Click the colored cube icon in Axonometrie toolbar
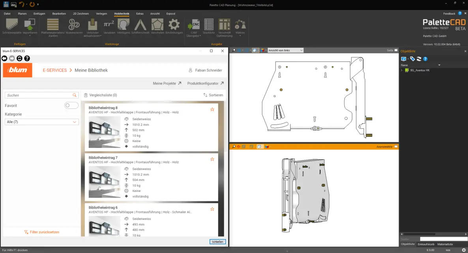The width and height of the screenshot is (468, 253). tap(267, 147)
